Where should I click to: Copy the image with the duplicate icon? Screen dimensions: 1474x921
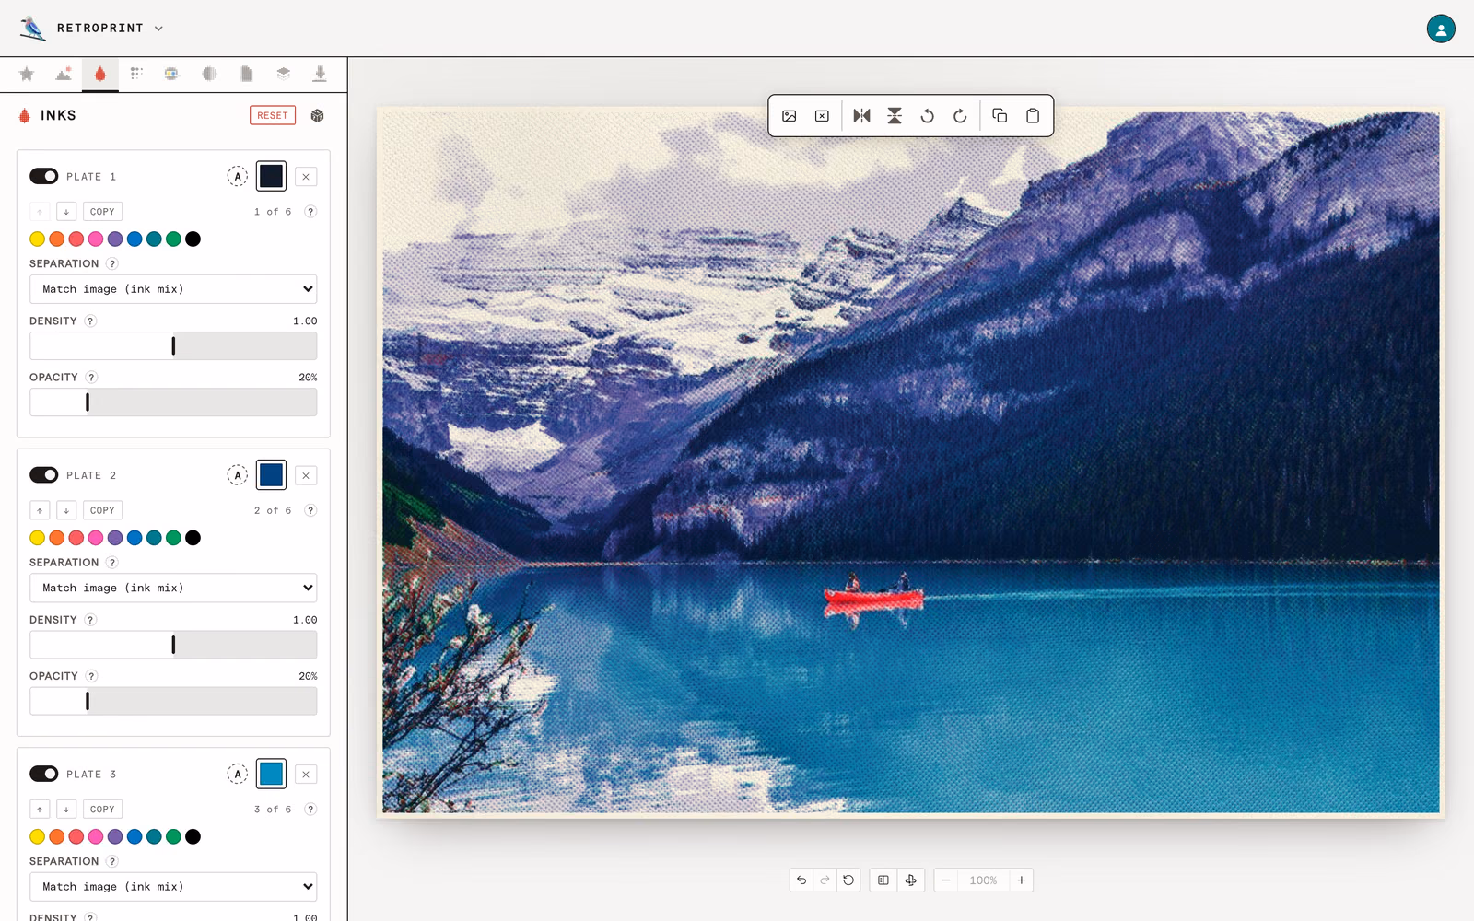(x=1000, y=116)
